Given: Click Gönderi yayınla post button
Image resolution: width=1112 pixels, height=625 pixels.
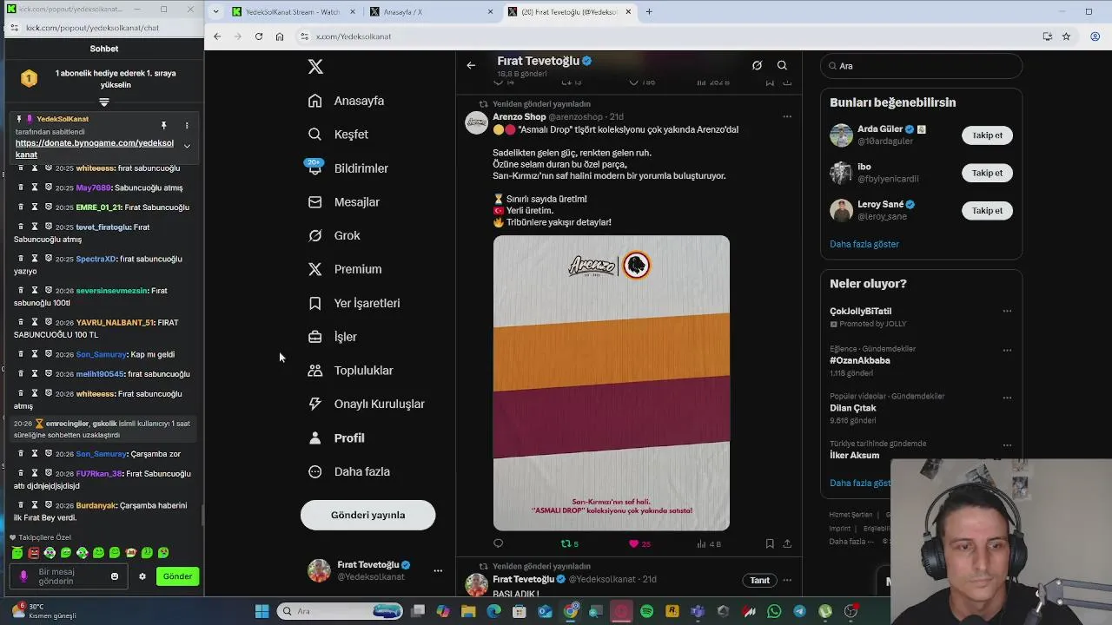Looking at the screenshot, I should tap(367, 515).
